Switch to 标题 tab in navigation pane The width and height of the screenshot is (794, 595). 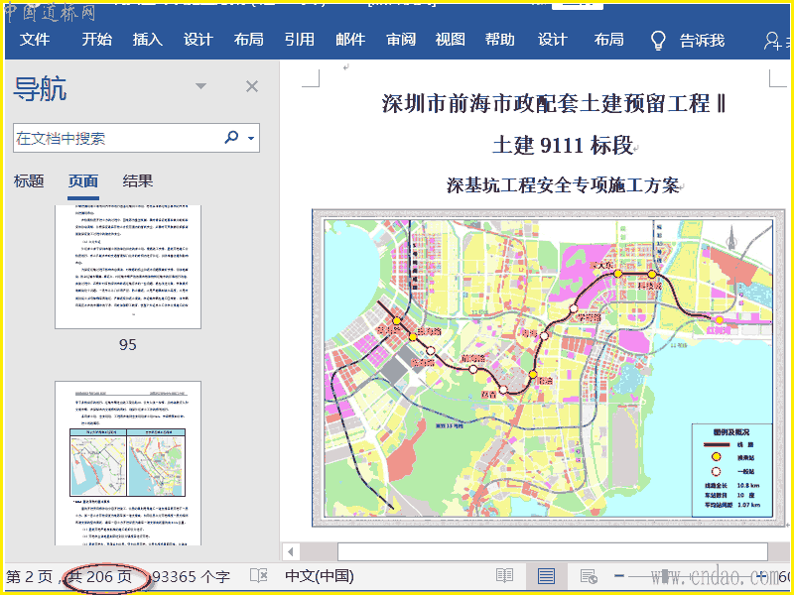(29, 180)
